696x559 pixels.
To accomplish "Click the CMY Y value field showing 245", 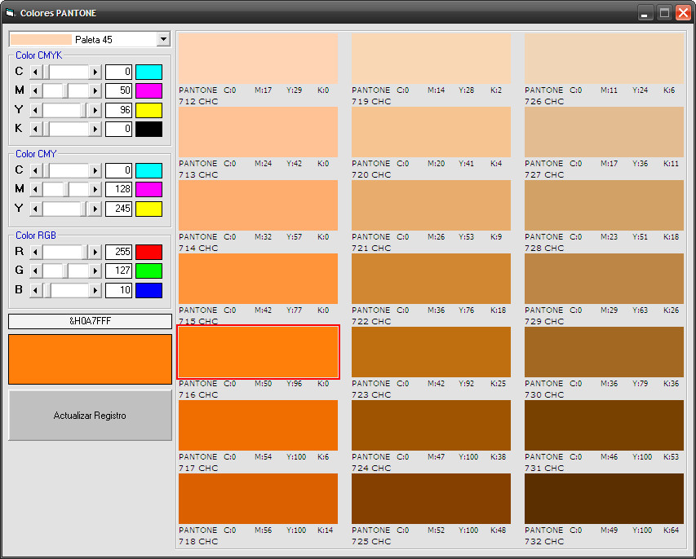I will click(x=118, y=209).
